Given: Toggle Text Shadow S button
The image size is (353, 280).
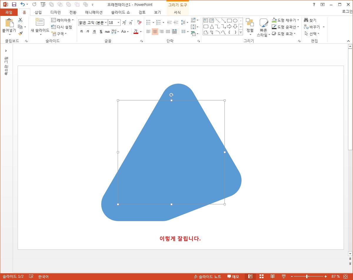Looking at the screenshot, I should (101, 32).
